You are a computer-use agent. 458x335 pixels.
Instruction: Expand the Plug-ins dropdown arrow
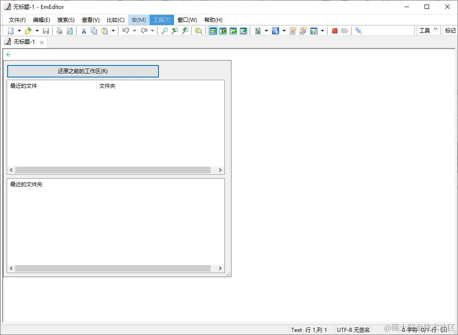(x=284, y=31)
